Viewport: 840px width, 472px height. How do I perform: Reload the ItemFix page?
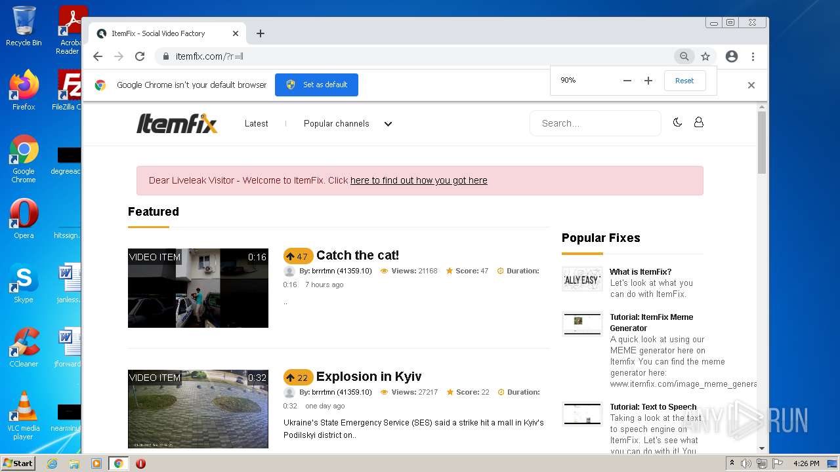click(x=140, y=56)
